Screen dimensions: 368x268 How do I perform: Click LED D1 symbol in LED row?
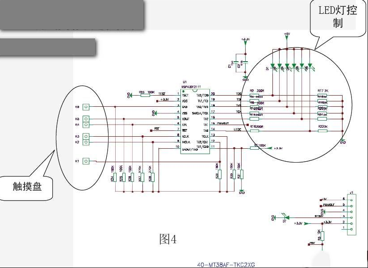click(x=273, y=66)
